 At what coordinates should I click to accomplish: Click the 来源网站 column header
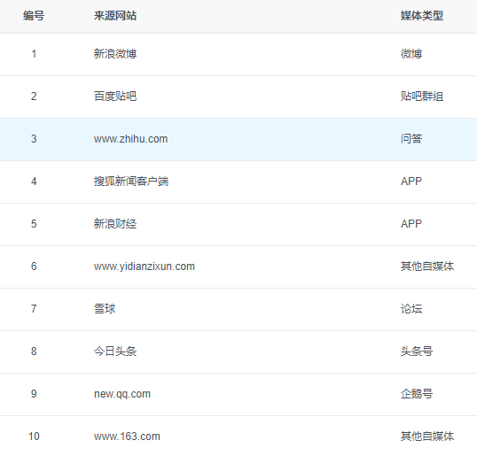pos(115,16)
